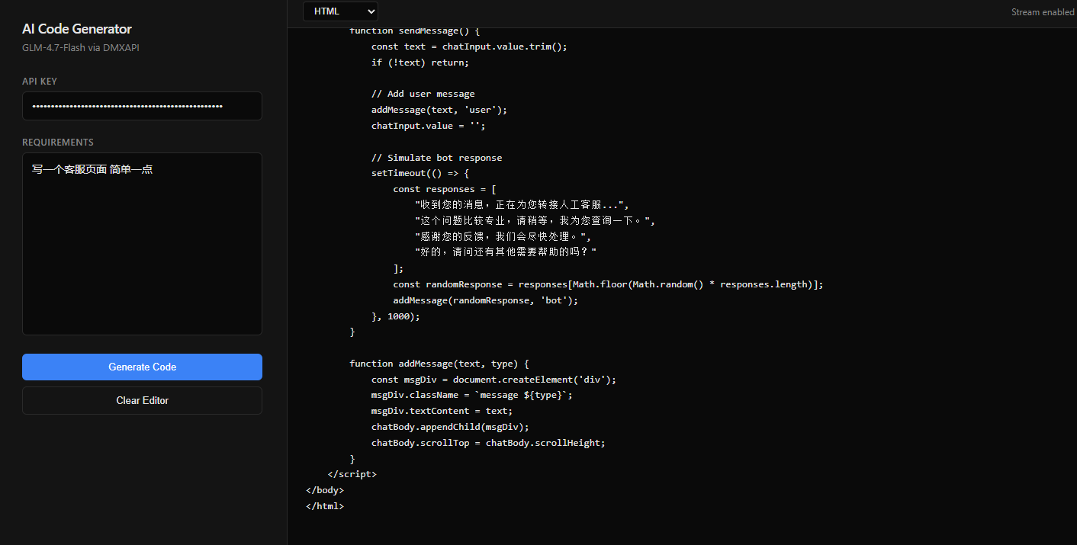Click the "addMessage(text, 'user');" line
Viewport: 1077px width, 545px height.
[439, 110]
